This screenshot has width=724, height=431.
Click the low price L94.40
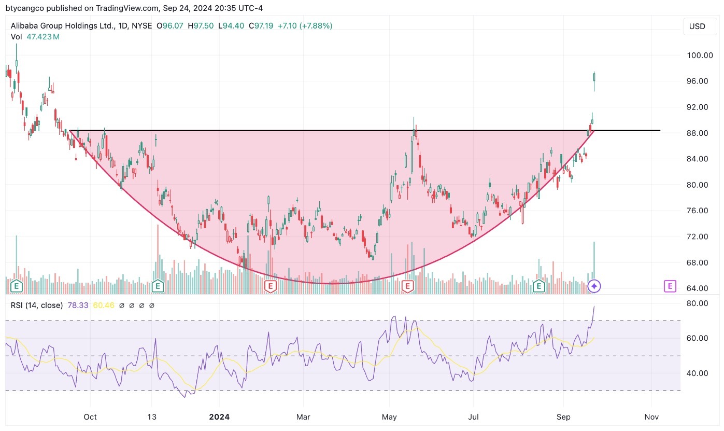click(x=230, y=25)
